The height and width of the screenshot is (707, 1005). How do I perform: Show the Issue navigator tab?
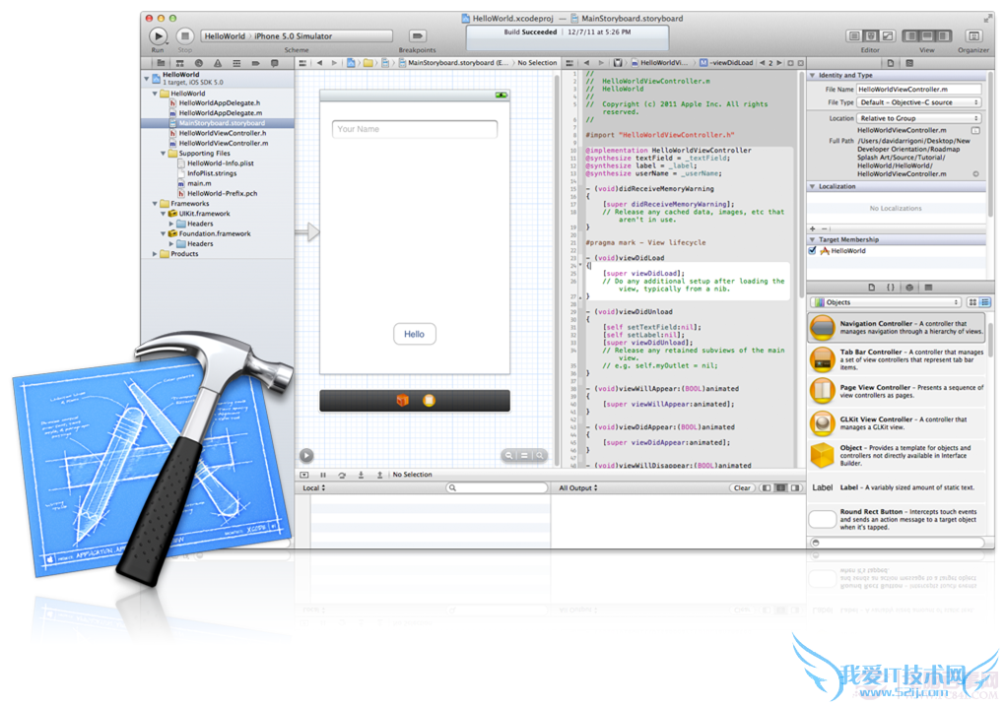[218, 63]
